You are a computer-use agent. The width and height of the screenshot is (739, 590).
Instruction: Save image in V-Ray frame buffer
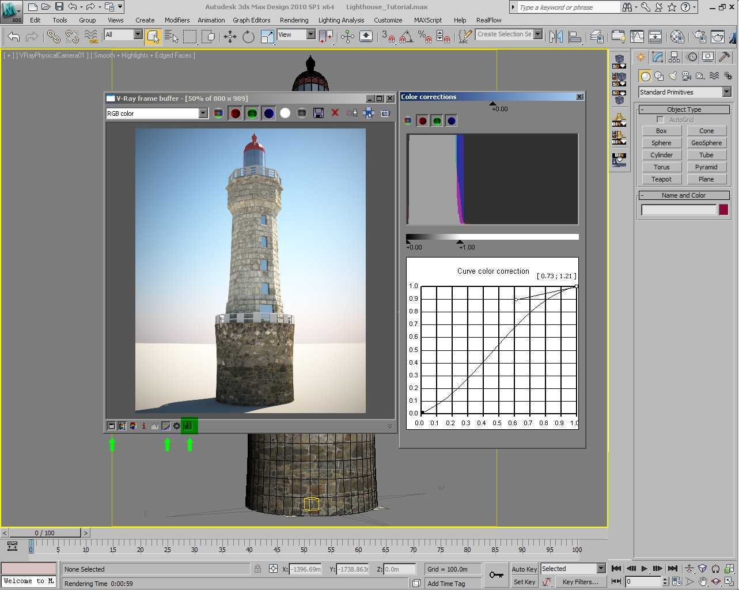[x=318, y=113]
